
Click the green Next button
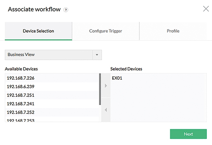point(188,134)
